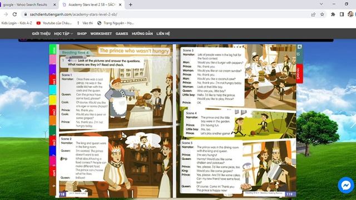
Task: Open the Trang Nguyên bookmark
Action: [x=116, y=23]
